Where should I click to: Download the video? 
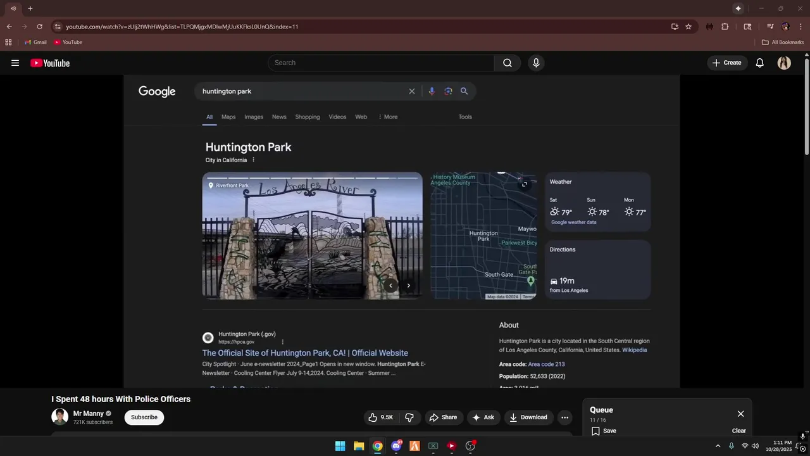(528, 417)
